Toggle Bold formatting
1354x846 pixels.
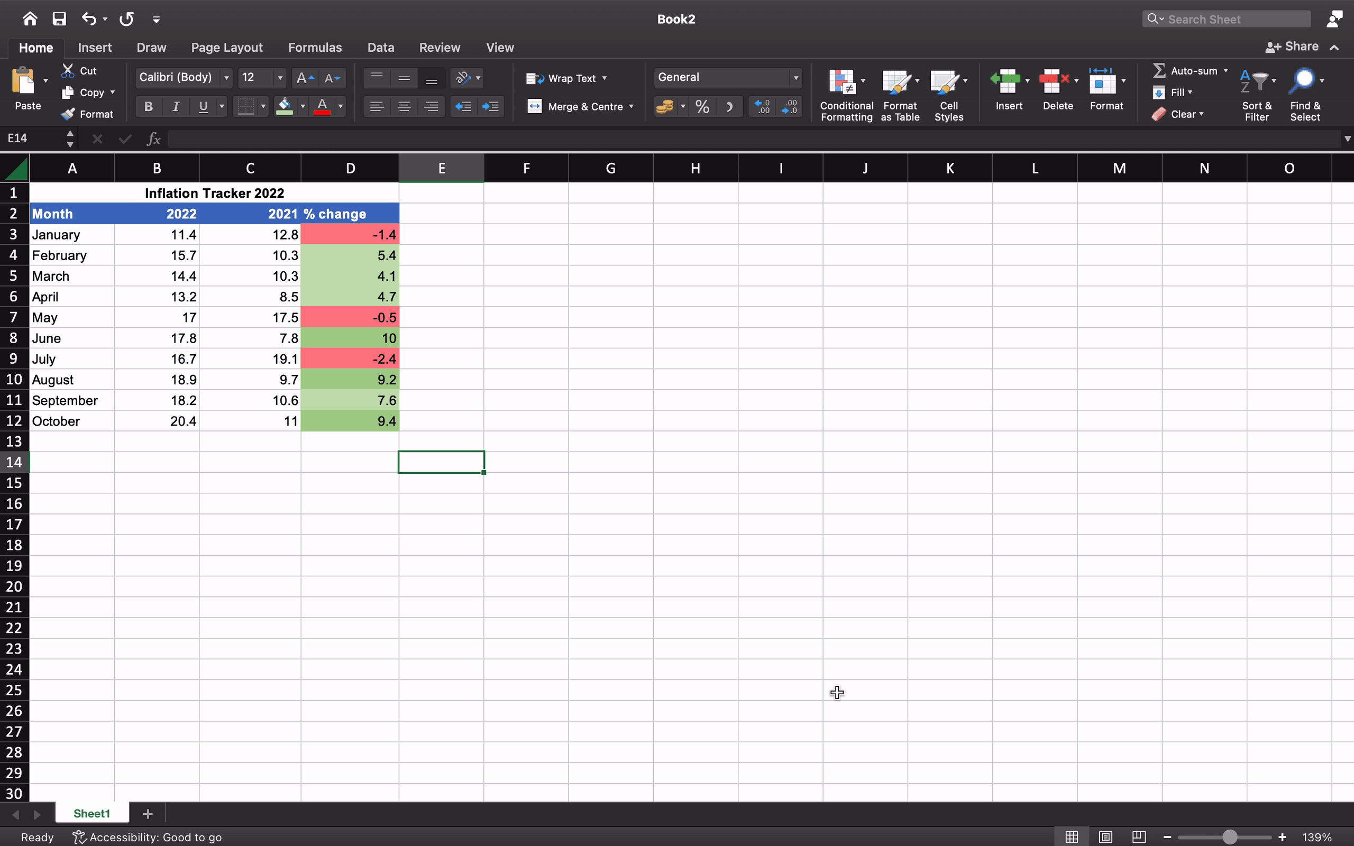(x=148, y=106)
